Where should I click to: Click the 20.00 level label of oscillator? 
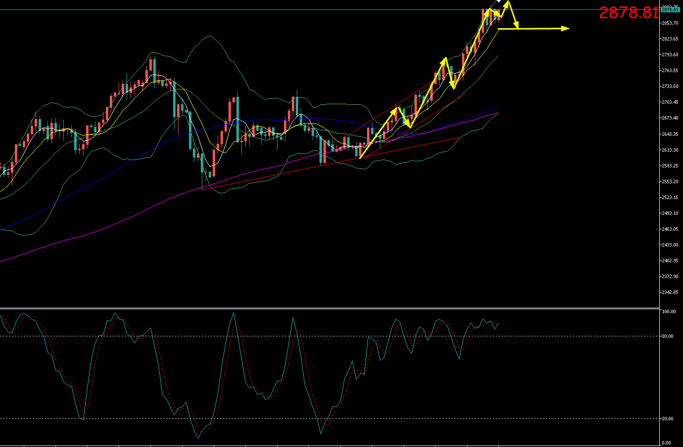[668, 419]
